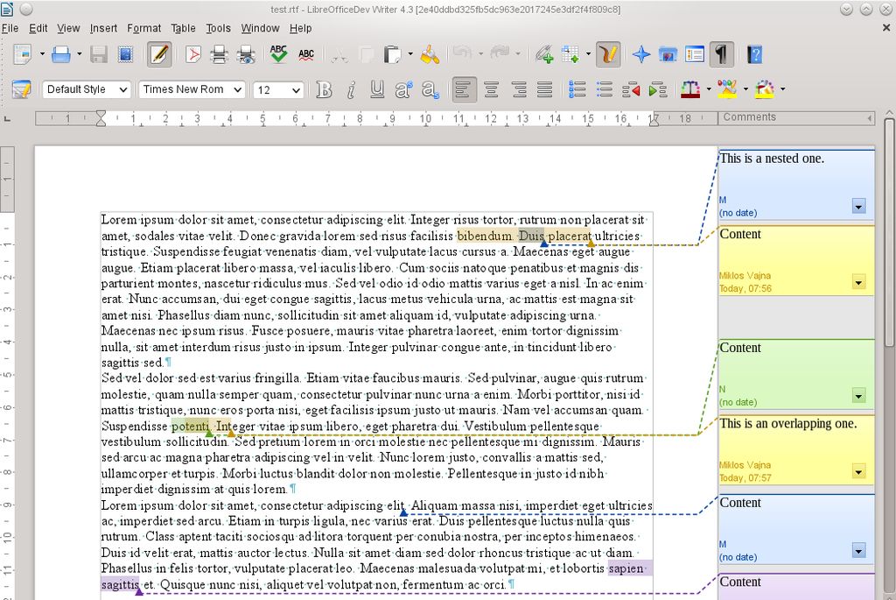Click the Save floppy disk icon

tap(99, 54)
